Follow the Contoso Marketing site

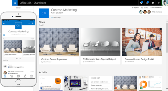pyautogui.click(x=135, y=8)
